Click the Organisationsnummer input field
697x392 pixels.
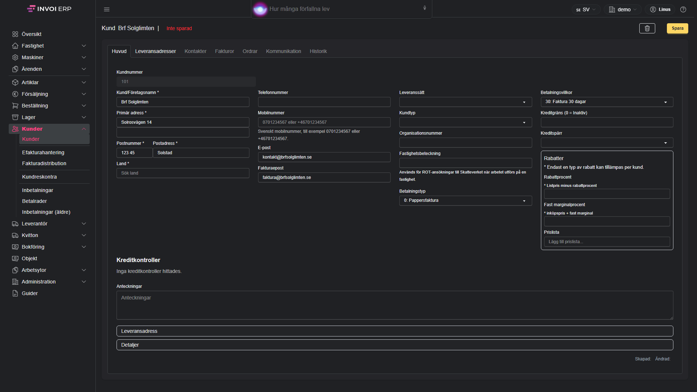pyautogui.click(x=465, y=143)
